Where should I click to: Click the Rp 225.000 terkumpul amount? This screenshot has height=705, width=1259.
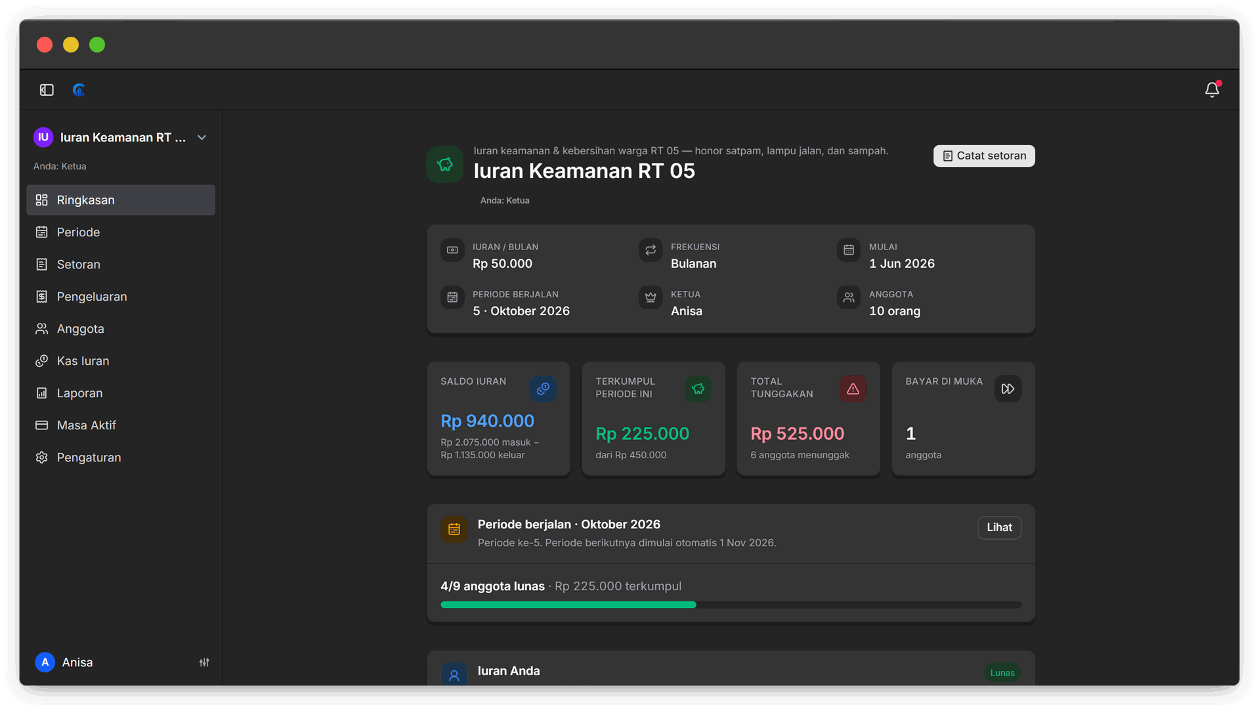[642, 434]
